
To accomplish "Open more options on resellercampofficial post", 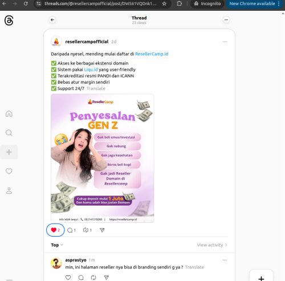I will (225, 42).
